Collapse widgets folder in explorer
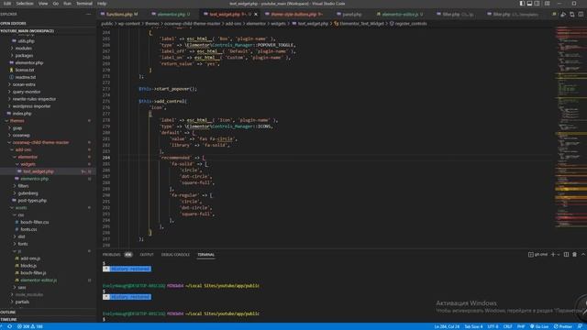 [28, 164]
